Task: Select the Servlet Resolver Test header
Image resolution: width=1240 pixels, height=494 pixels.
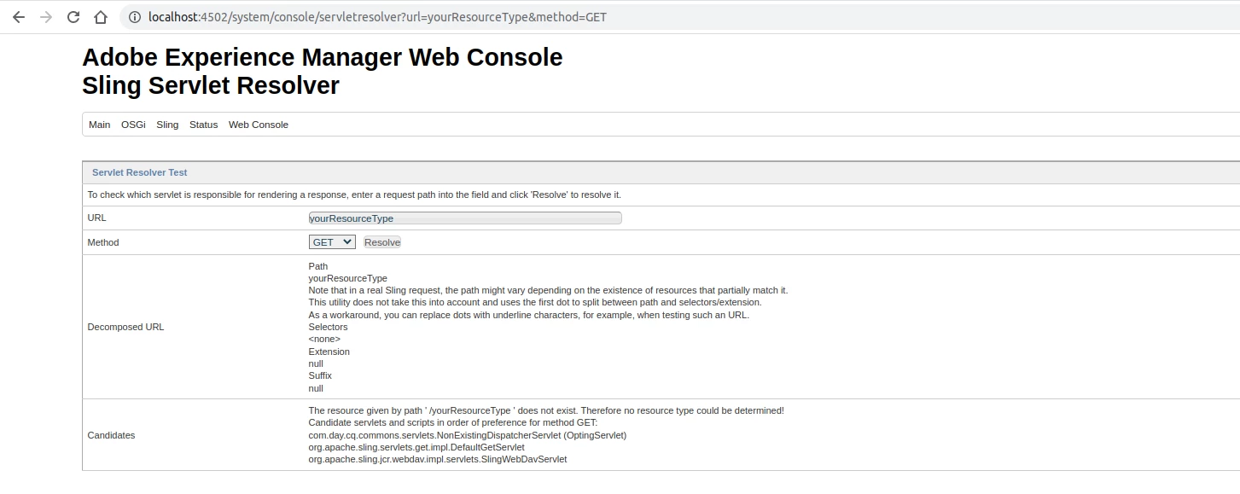Action: point(140,172)
